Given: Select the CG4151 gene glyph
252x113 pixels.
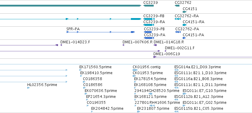Looking at the screenshot, I should point(184,12).
